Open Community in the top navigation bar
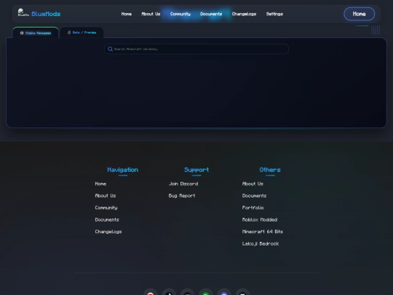 point(180,14)
